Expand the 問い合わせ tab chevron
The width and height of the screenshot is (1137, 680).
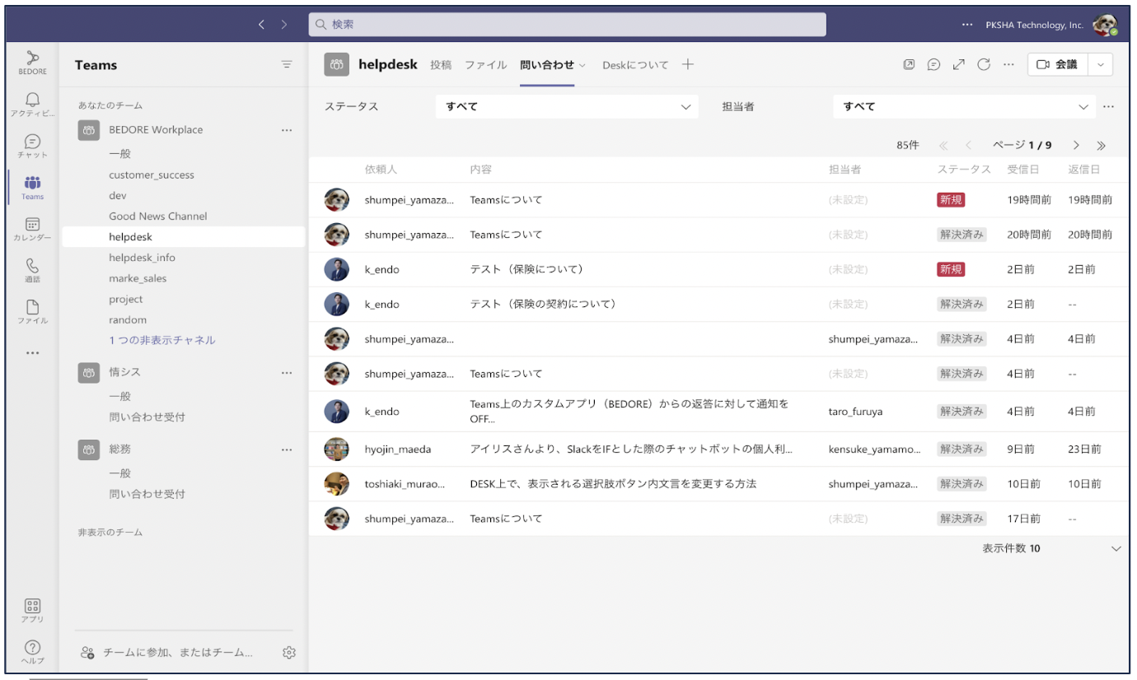point(583,65)
